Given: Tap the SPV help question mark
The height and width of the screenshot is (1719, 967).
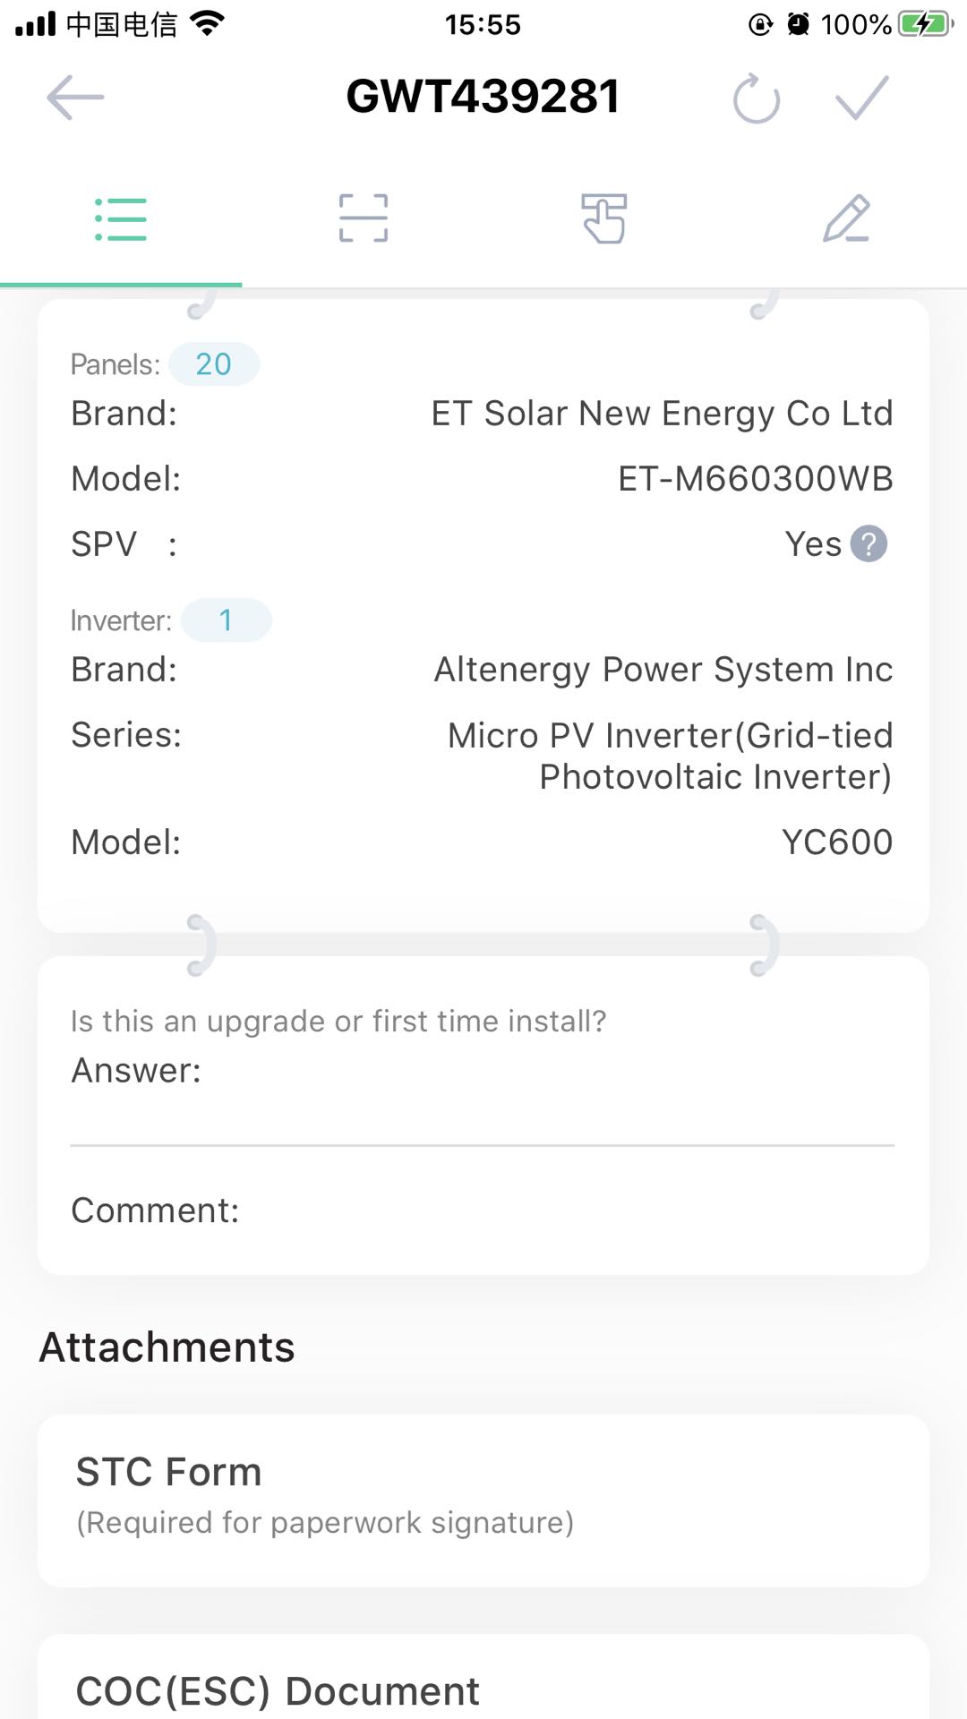Looking at the screenshot, I should point(868,543).
